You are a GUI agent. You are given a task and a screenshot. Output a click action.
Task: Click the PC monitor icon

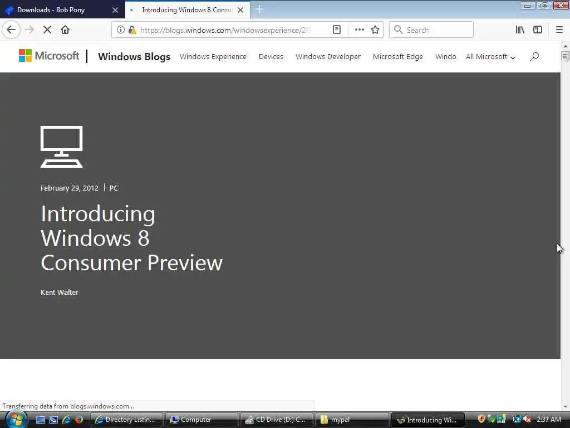click(61, 147)
